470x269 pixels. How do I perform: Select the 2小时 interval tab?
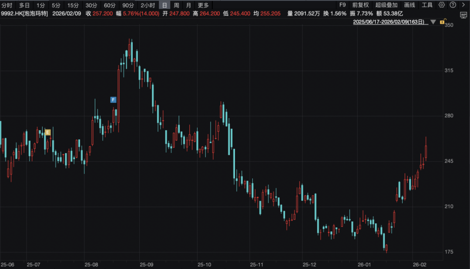(148, 5)
